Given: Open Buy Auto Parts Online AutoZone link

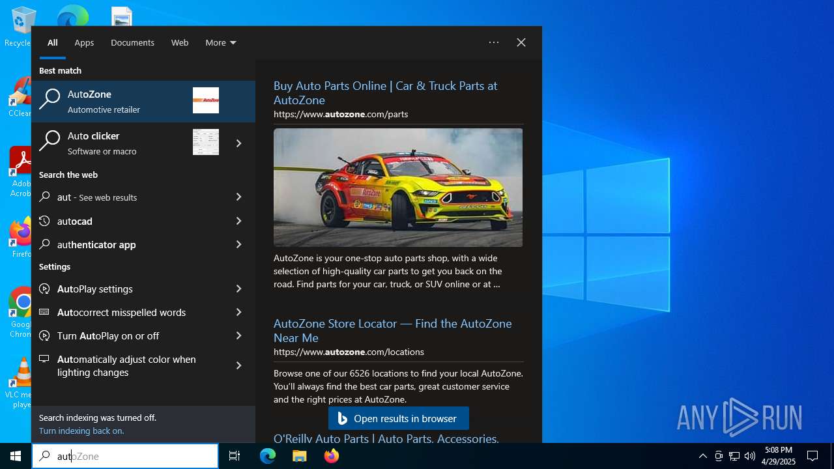Looking at the screenshot, I should tap(385, 92).
